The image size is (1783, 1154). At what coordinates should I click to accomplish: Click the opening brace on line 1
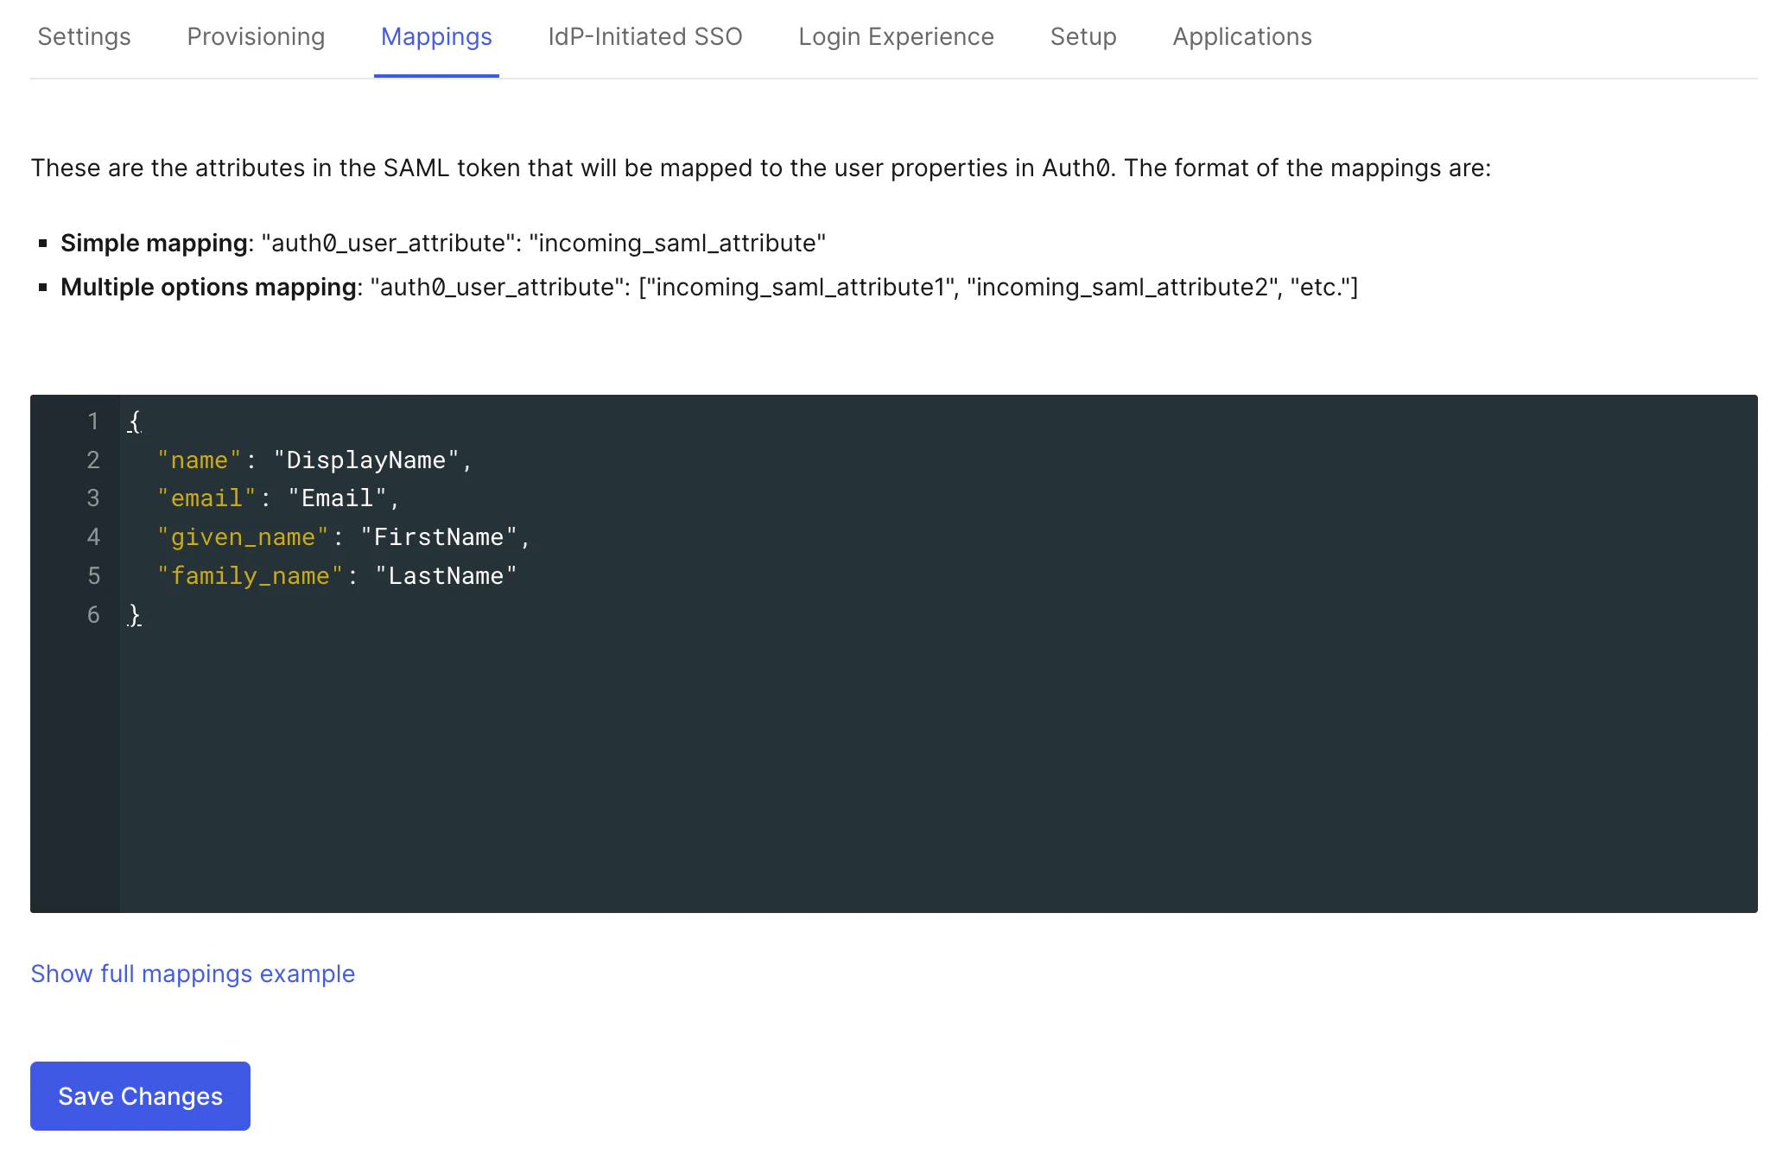point(135,422)
